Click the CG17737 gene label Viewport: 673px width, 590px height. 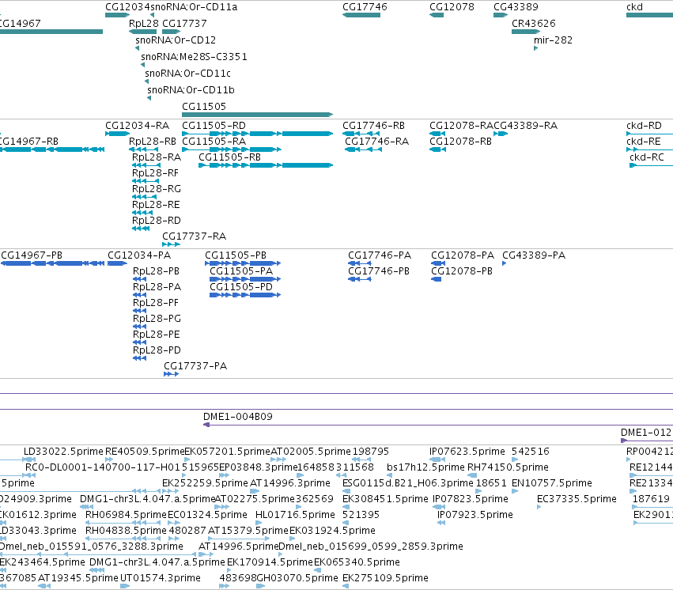coord(184,23)
